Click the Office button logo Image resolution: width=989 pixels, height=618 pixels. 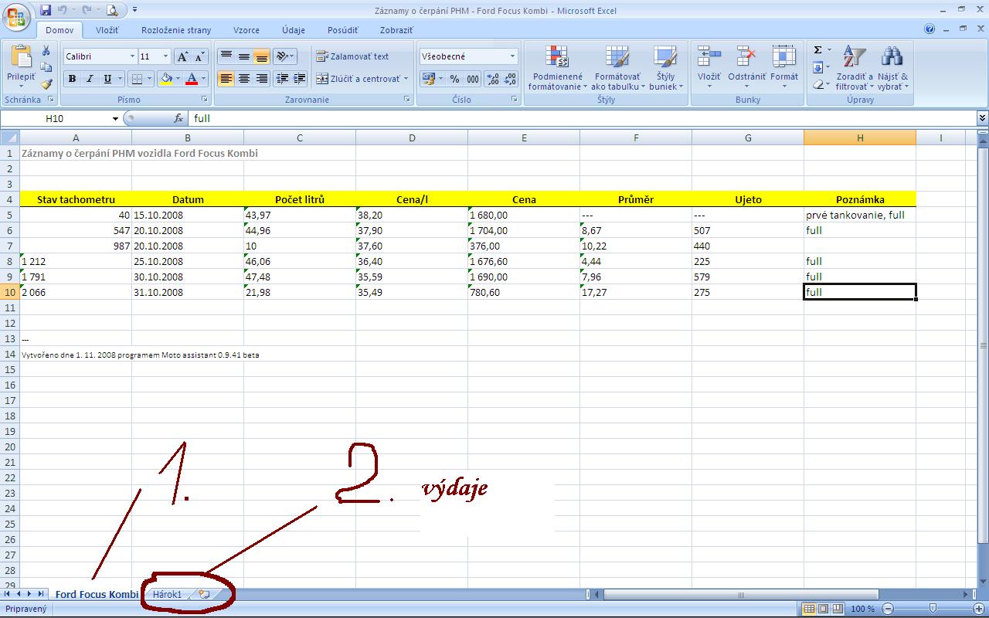[x=17, y=17]
